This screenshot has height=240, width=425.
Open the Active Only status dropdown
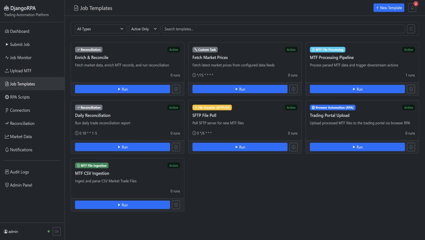coord(144,29)
